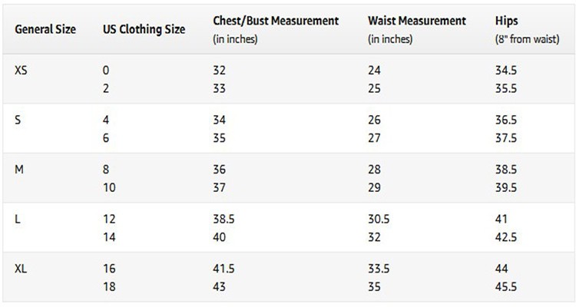Select the 41.5 chest measurement cell
The image size is (576, 307).
(223, 269)
